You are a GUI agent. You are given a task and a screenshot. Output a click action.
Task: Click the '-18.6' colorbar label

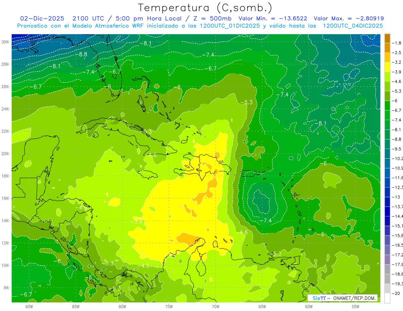point(398,274)
